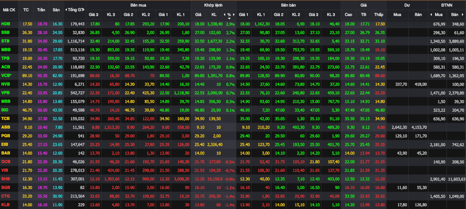Click the Giá Thấp column header
The image size is (466, 209).
pyautogui.click(x=379, y=15)
